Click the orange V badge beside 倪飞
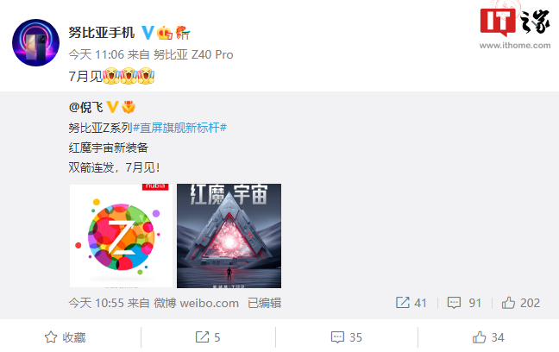This screenshot has height=352, width=559. click(x=112, y=107)
